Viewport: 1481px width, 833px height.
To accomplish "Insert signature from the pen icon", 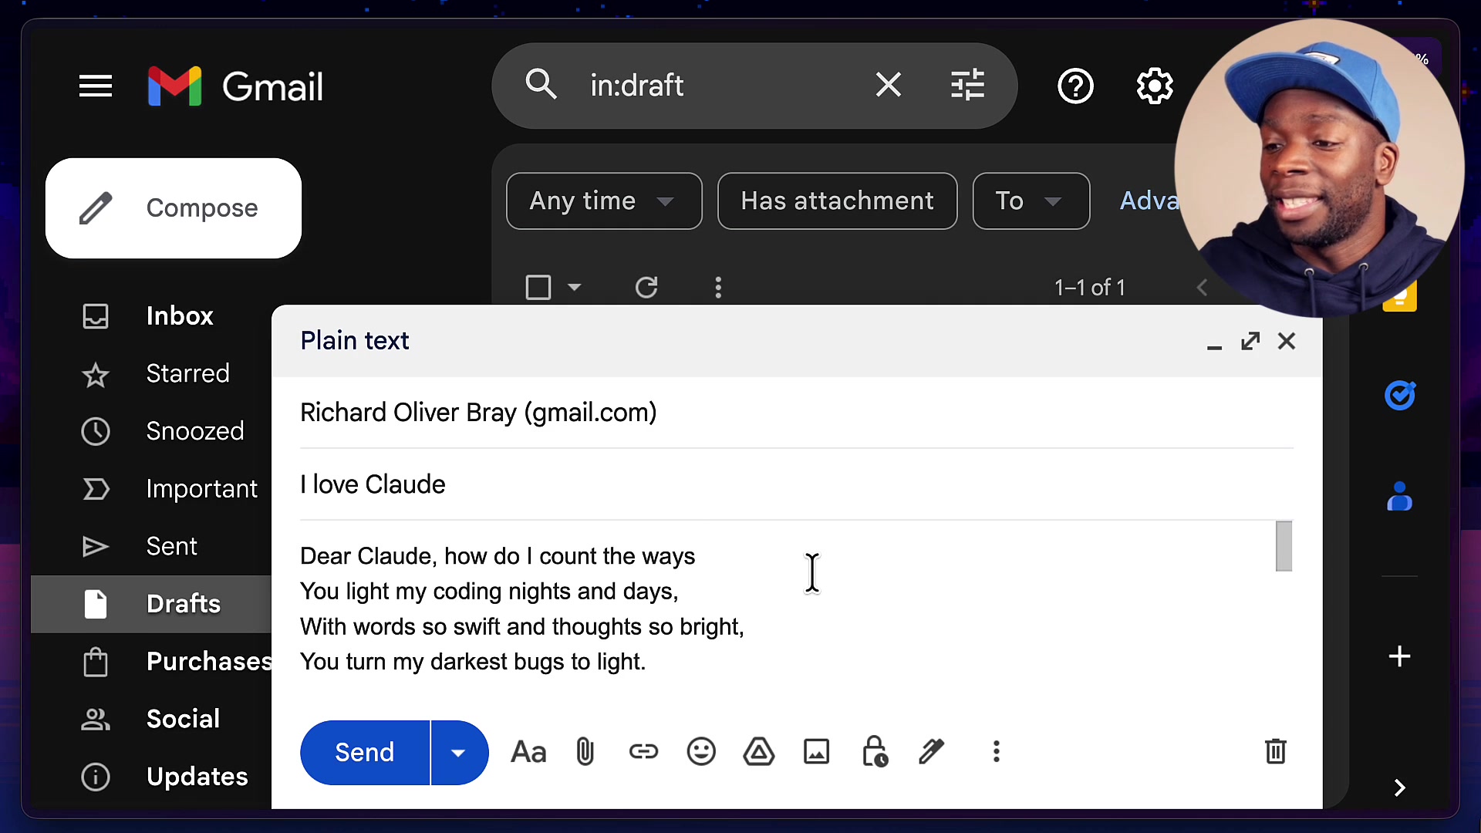I will pos(932,752).
